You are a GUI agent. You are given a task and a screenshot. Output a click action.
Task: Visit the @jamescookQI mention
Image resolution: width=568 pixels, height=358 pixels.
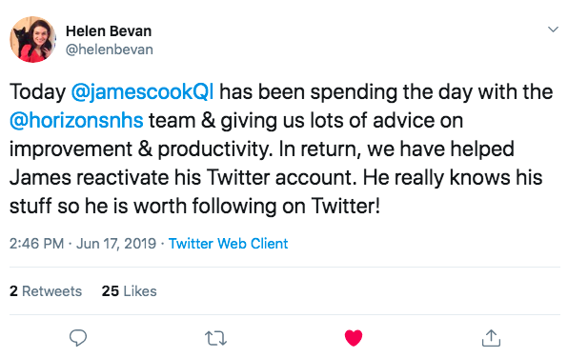pyautogui.click(x=142, y=91)
